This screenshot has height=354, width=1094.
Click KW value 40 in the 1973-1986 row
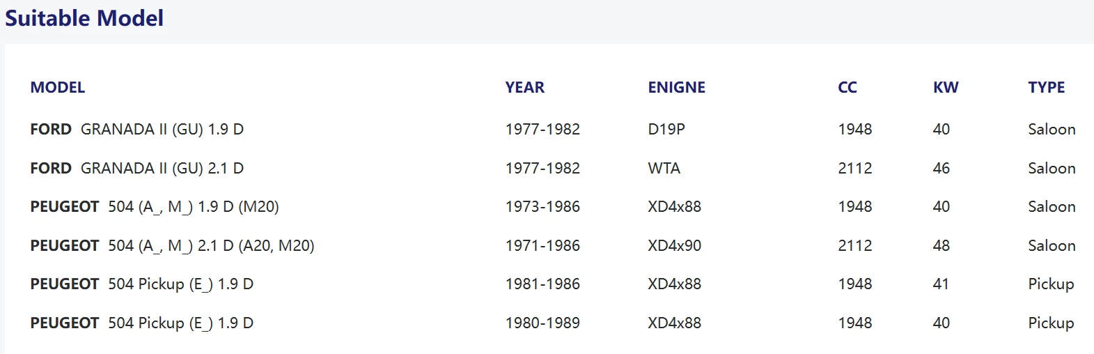pyautogui.click(x=941, y=207)
